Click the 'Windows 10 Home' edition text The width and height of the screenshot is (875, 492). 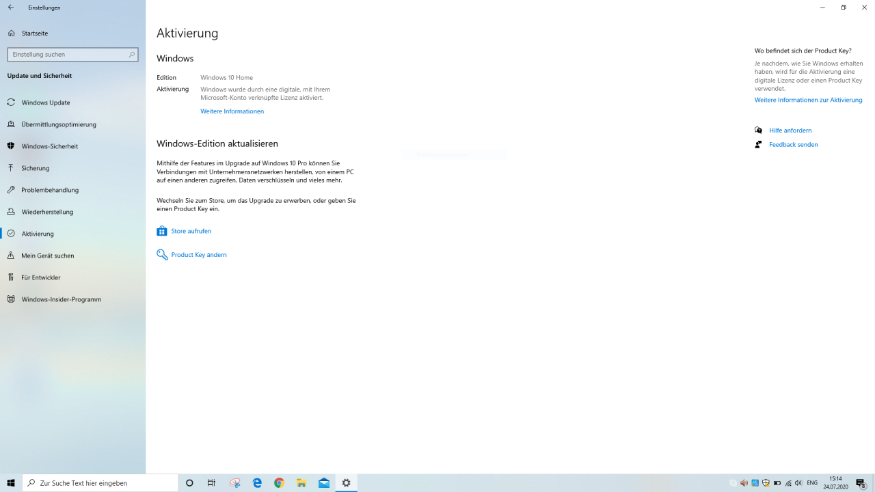coord(226,78)
